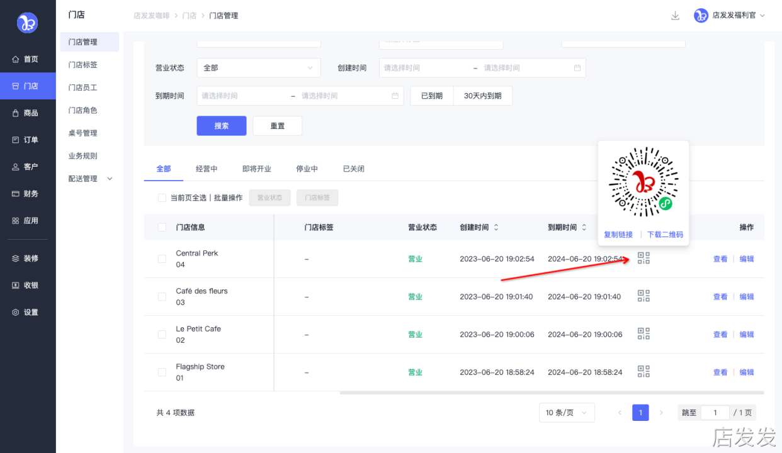Click 店发发咖啡 breadcrumb
The width and height of the screenshot is (782, 453).
coord(152,16)
